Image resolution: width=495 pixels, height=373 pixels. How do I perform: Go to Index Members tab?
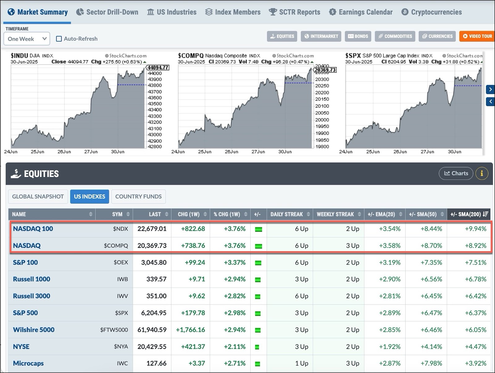(x=233, y=12)
